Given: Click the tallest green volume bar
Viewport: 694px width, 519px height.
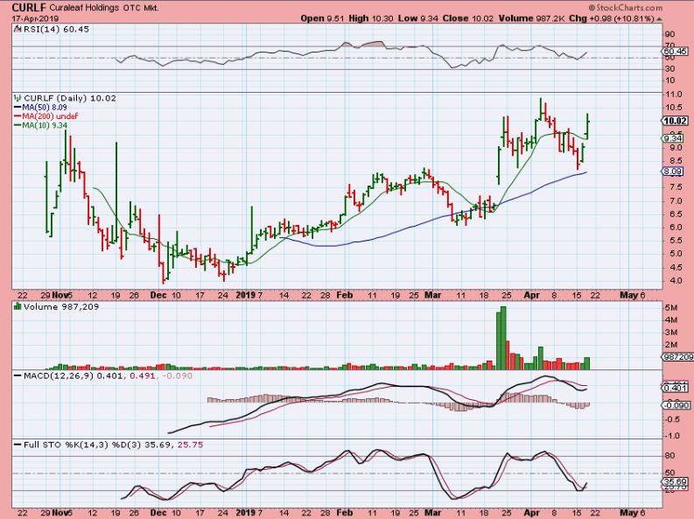Looking at the screenshot, I should coord(501,337).
